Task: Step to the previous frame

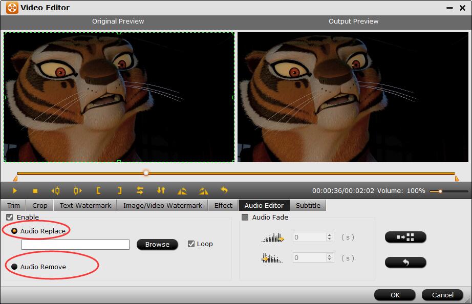Action: pyautogui.click(x=56, y=191)
